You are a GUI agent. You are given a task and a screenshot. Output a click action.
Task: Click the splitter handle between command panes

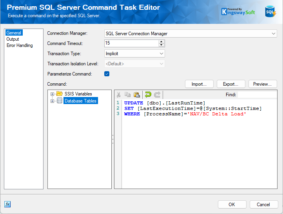pos(113,139)
